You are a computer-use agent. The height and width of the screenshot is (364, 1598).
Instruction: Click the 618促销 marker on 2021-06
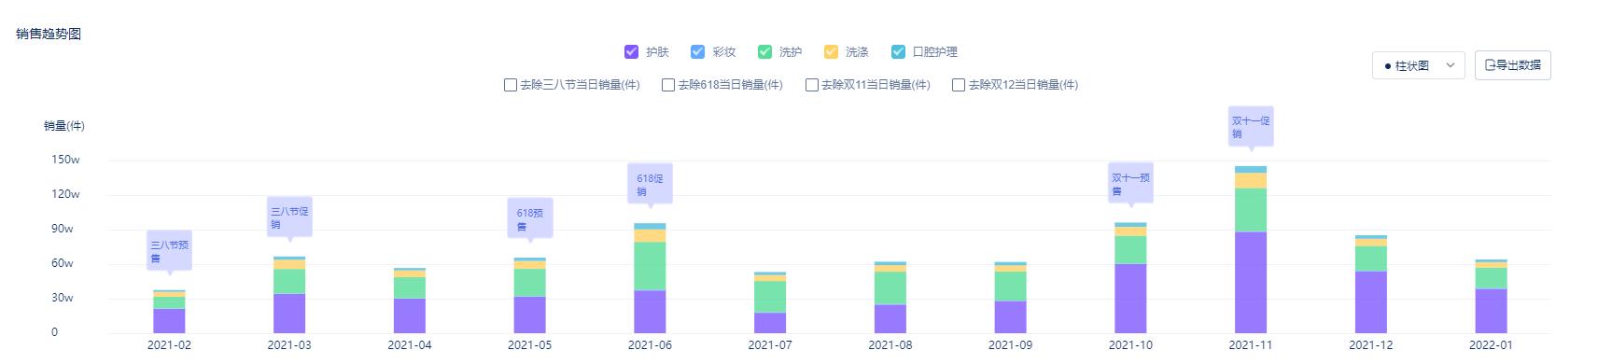point(650,185)
